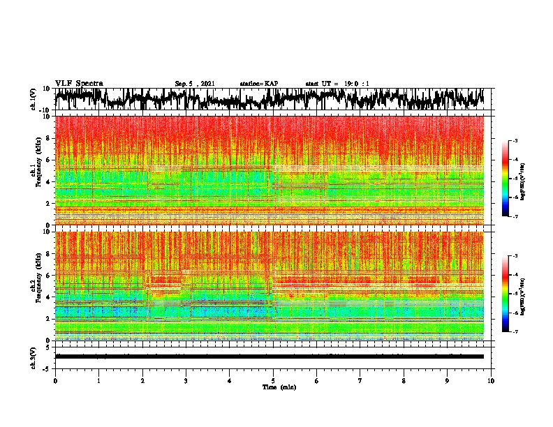Click the "6" kHz tick on ch.2 spectrogram
Image resolution: width=553 pixels, height=427 pixels.
[x=48, y=276]
